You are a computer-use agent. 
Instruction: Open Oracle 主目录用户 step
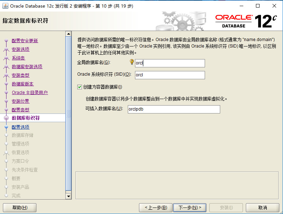(x=30, y=93)
